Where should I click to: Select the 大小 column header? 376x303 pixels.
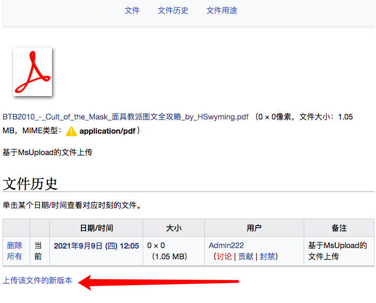tap(174, 228)
